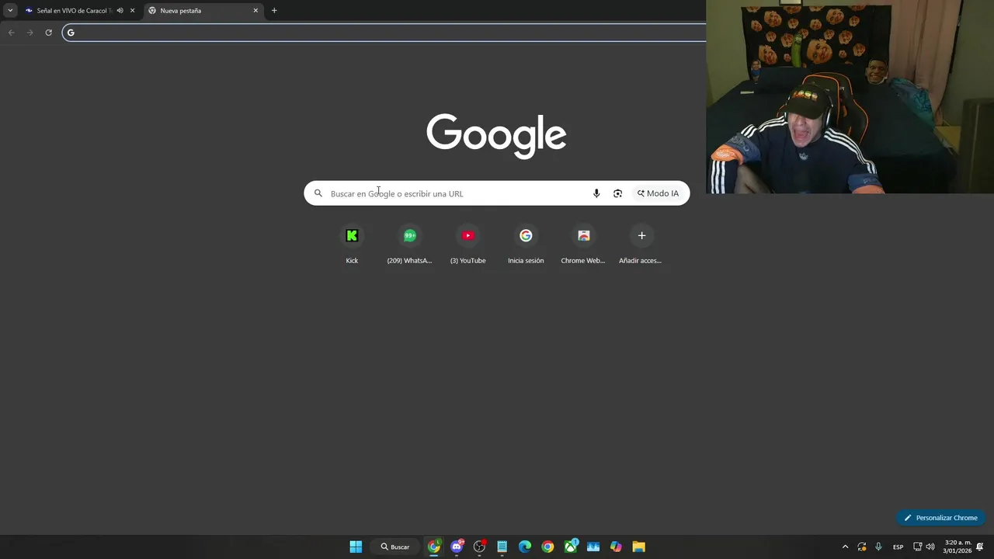
Task: Open Microsoft Copilot from the taskbar
Action: (616, 547)
